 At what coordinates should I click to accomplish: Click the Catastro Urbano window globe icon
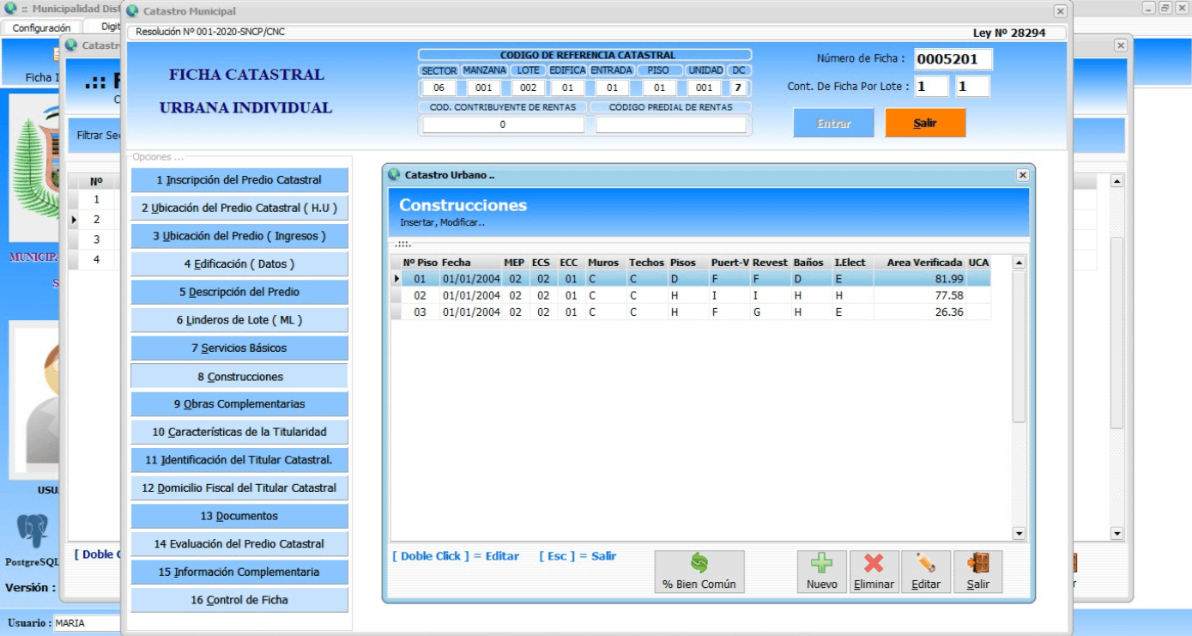394,175
